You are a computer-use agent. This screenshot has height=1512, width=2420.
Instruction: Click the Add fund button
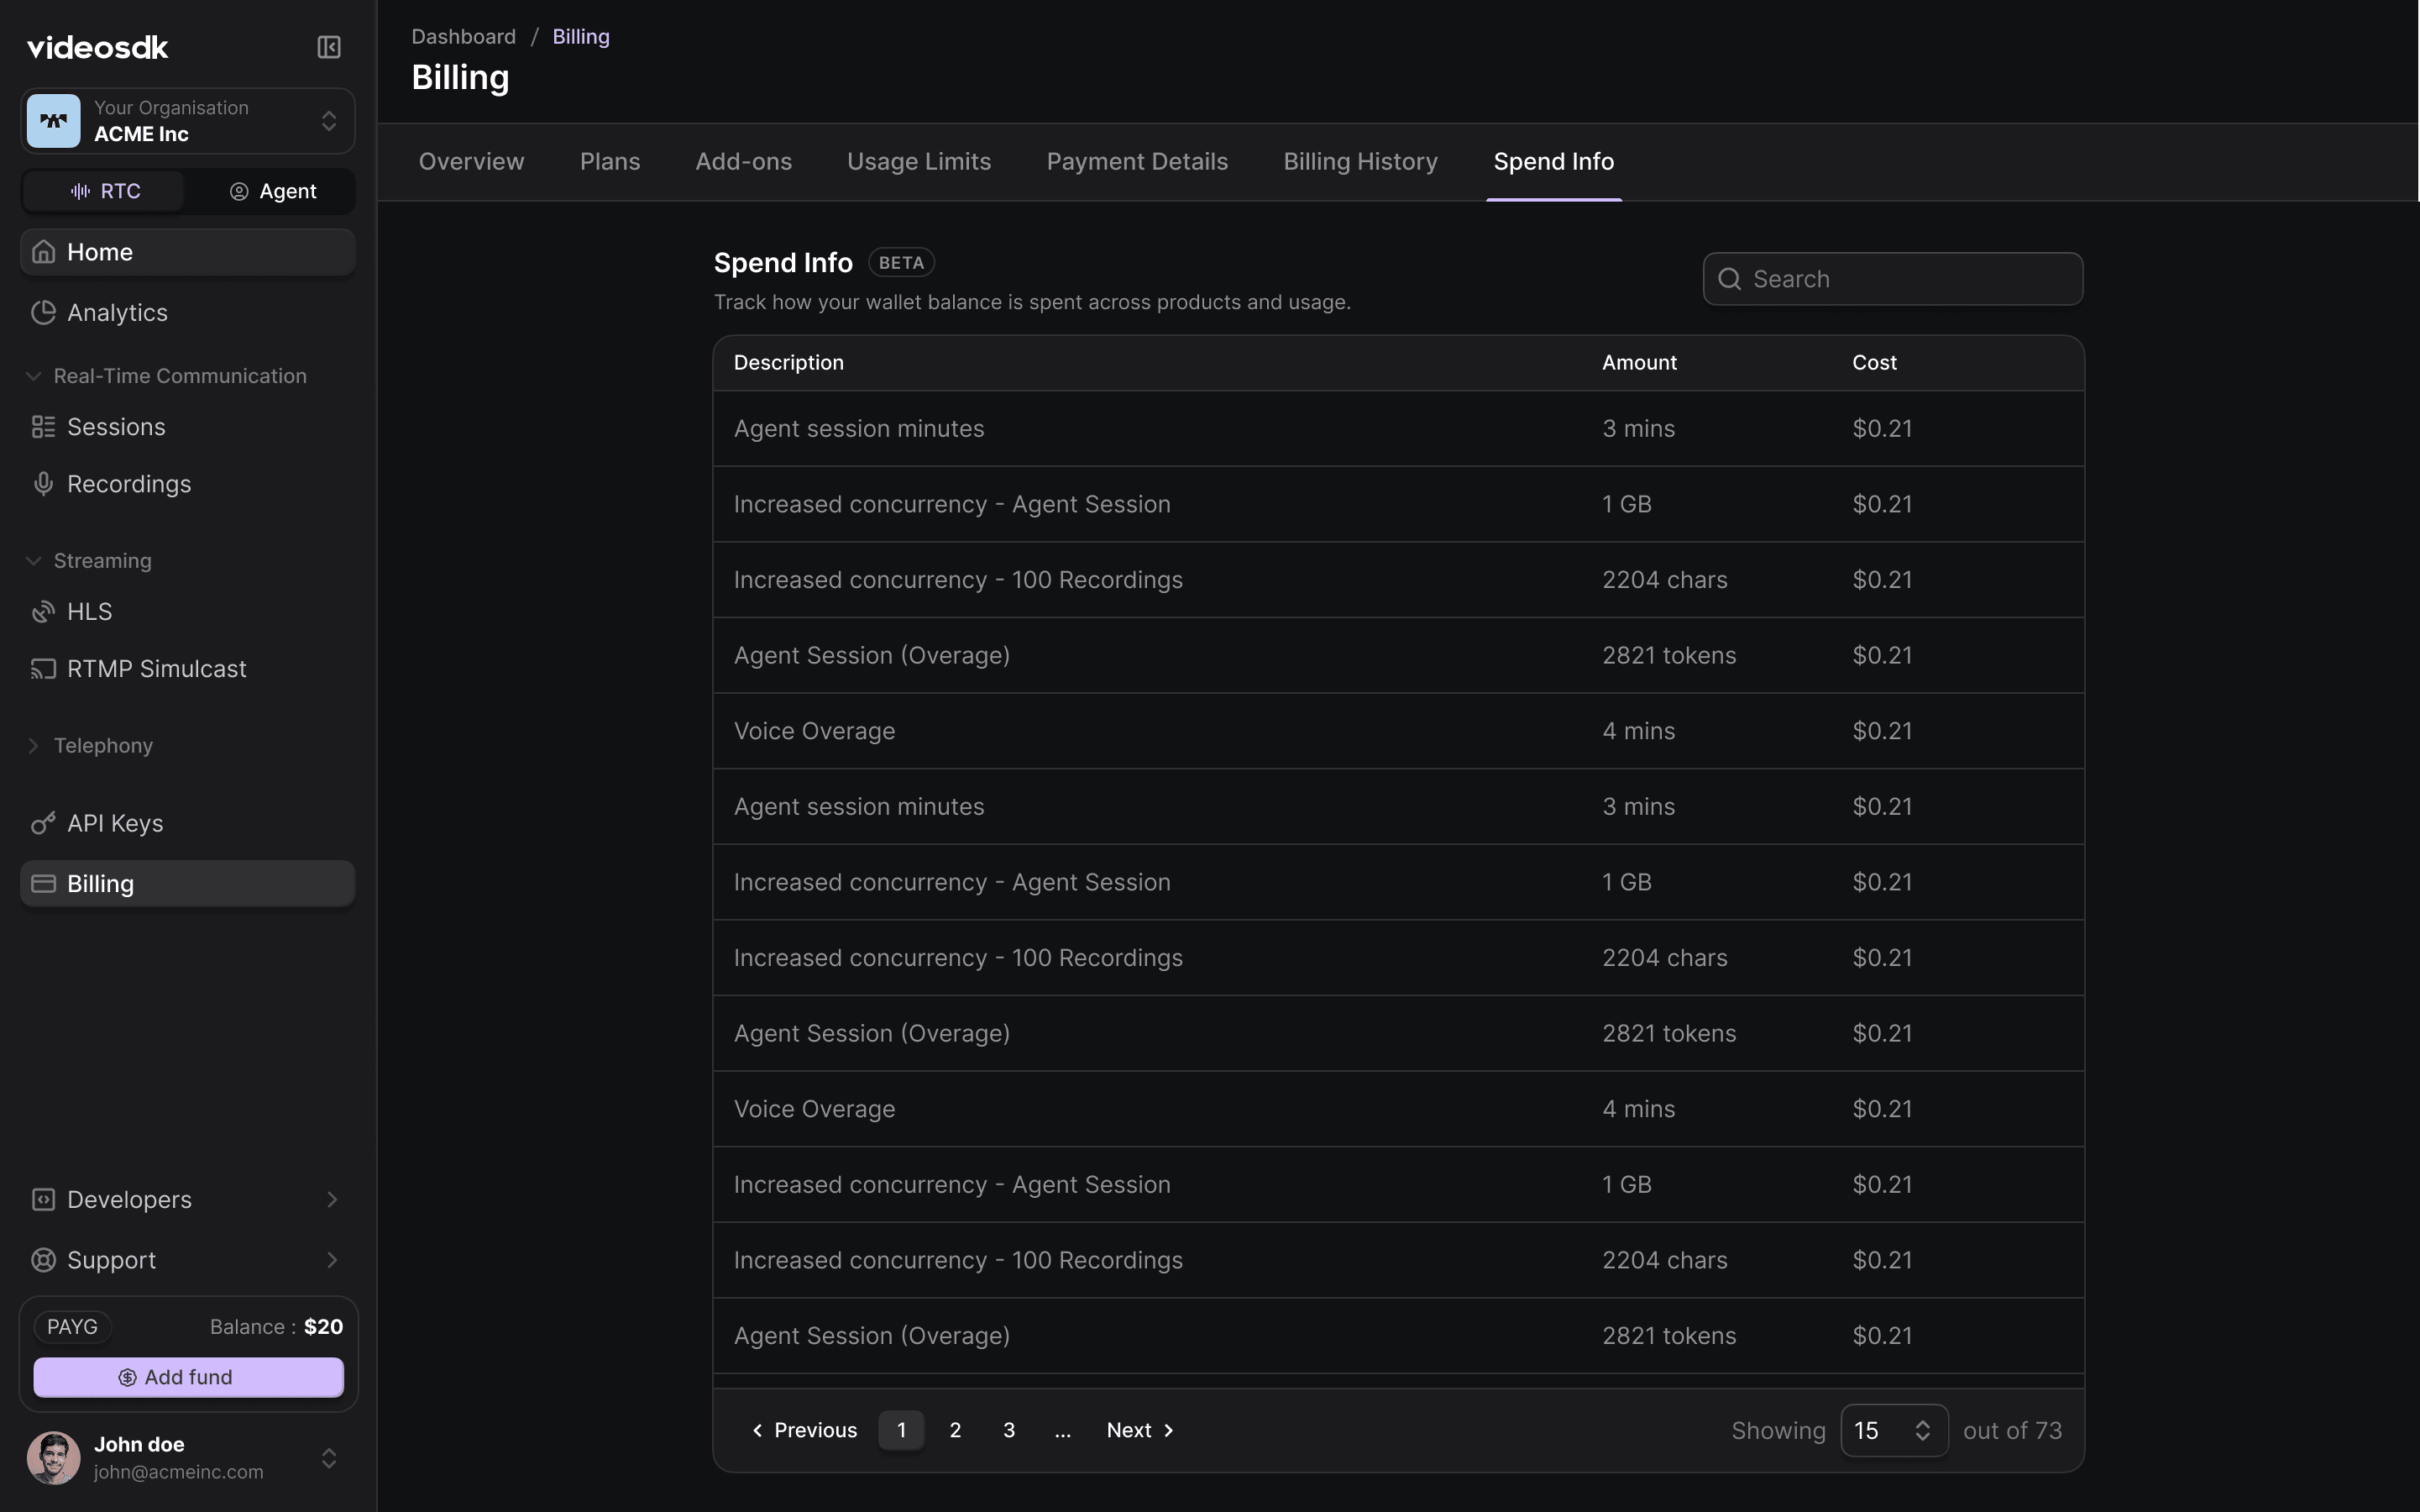tap(188, 1376)
